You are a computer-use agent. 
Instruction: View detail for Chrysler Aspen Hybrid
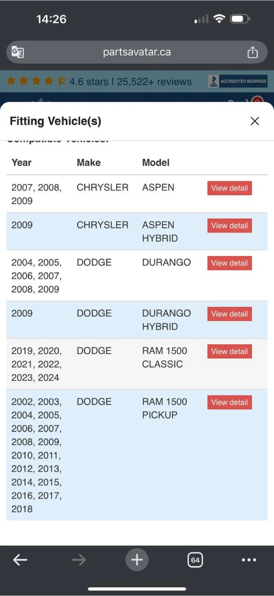click(x=229, y=226)
